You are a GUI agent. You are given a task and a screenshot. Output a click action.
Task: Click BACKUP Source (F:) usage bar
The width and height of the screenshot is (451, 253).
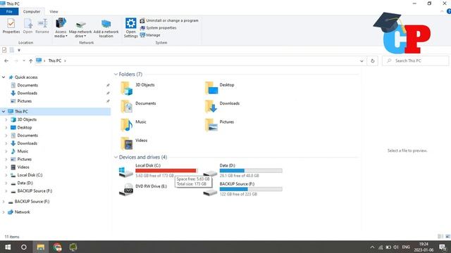(251, 189)
